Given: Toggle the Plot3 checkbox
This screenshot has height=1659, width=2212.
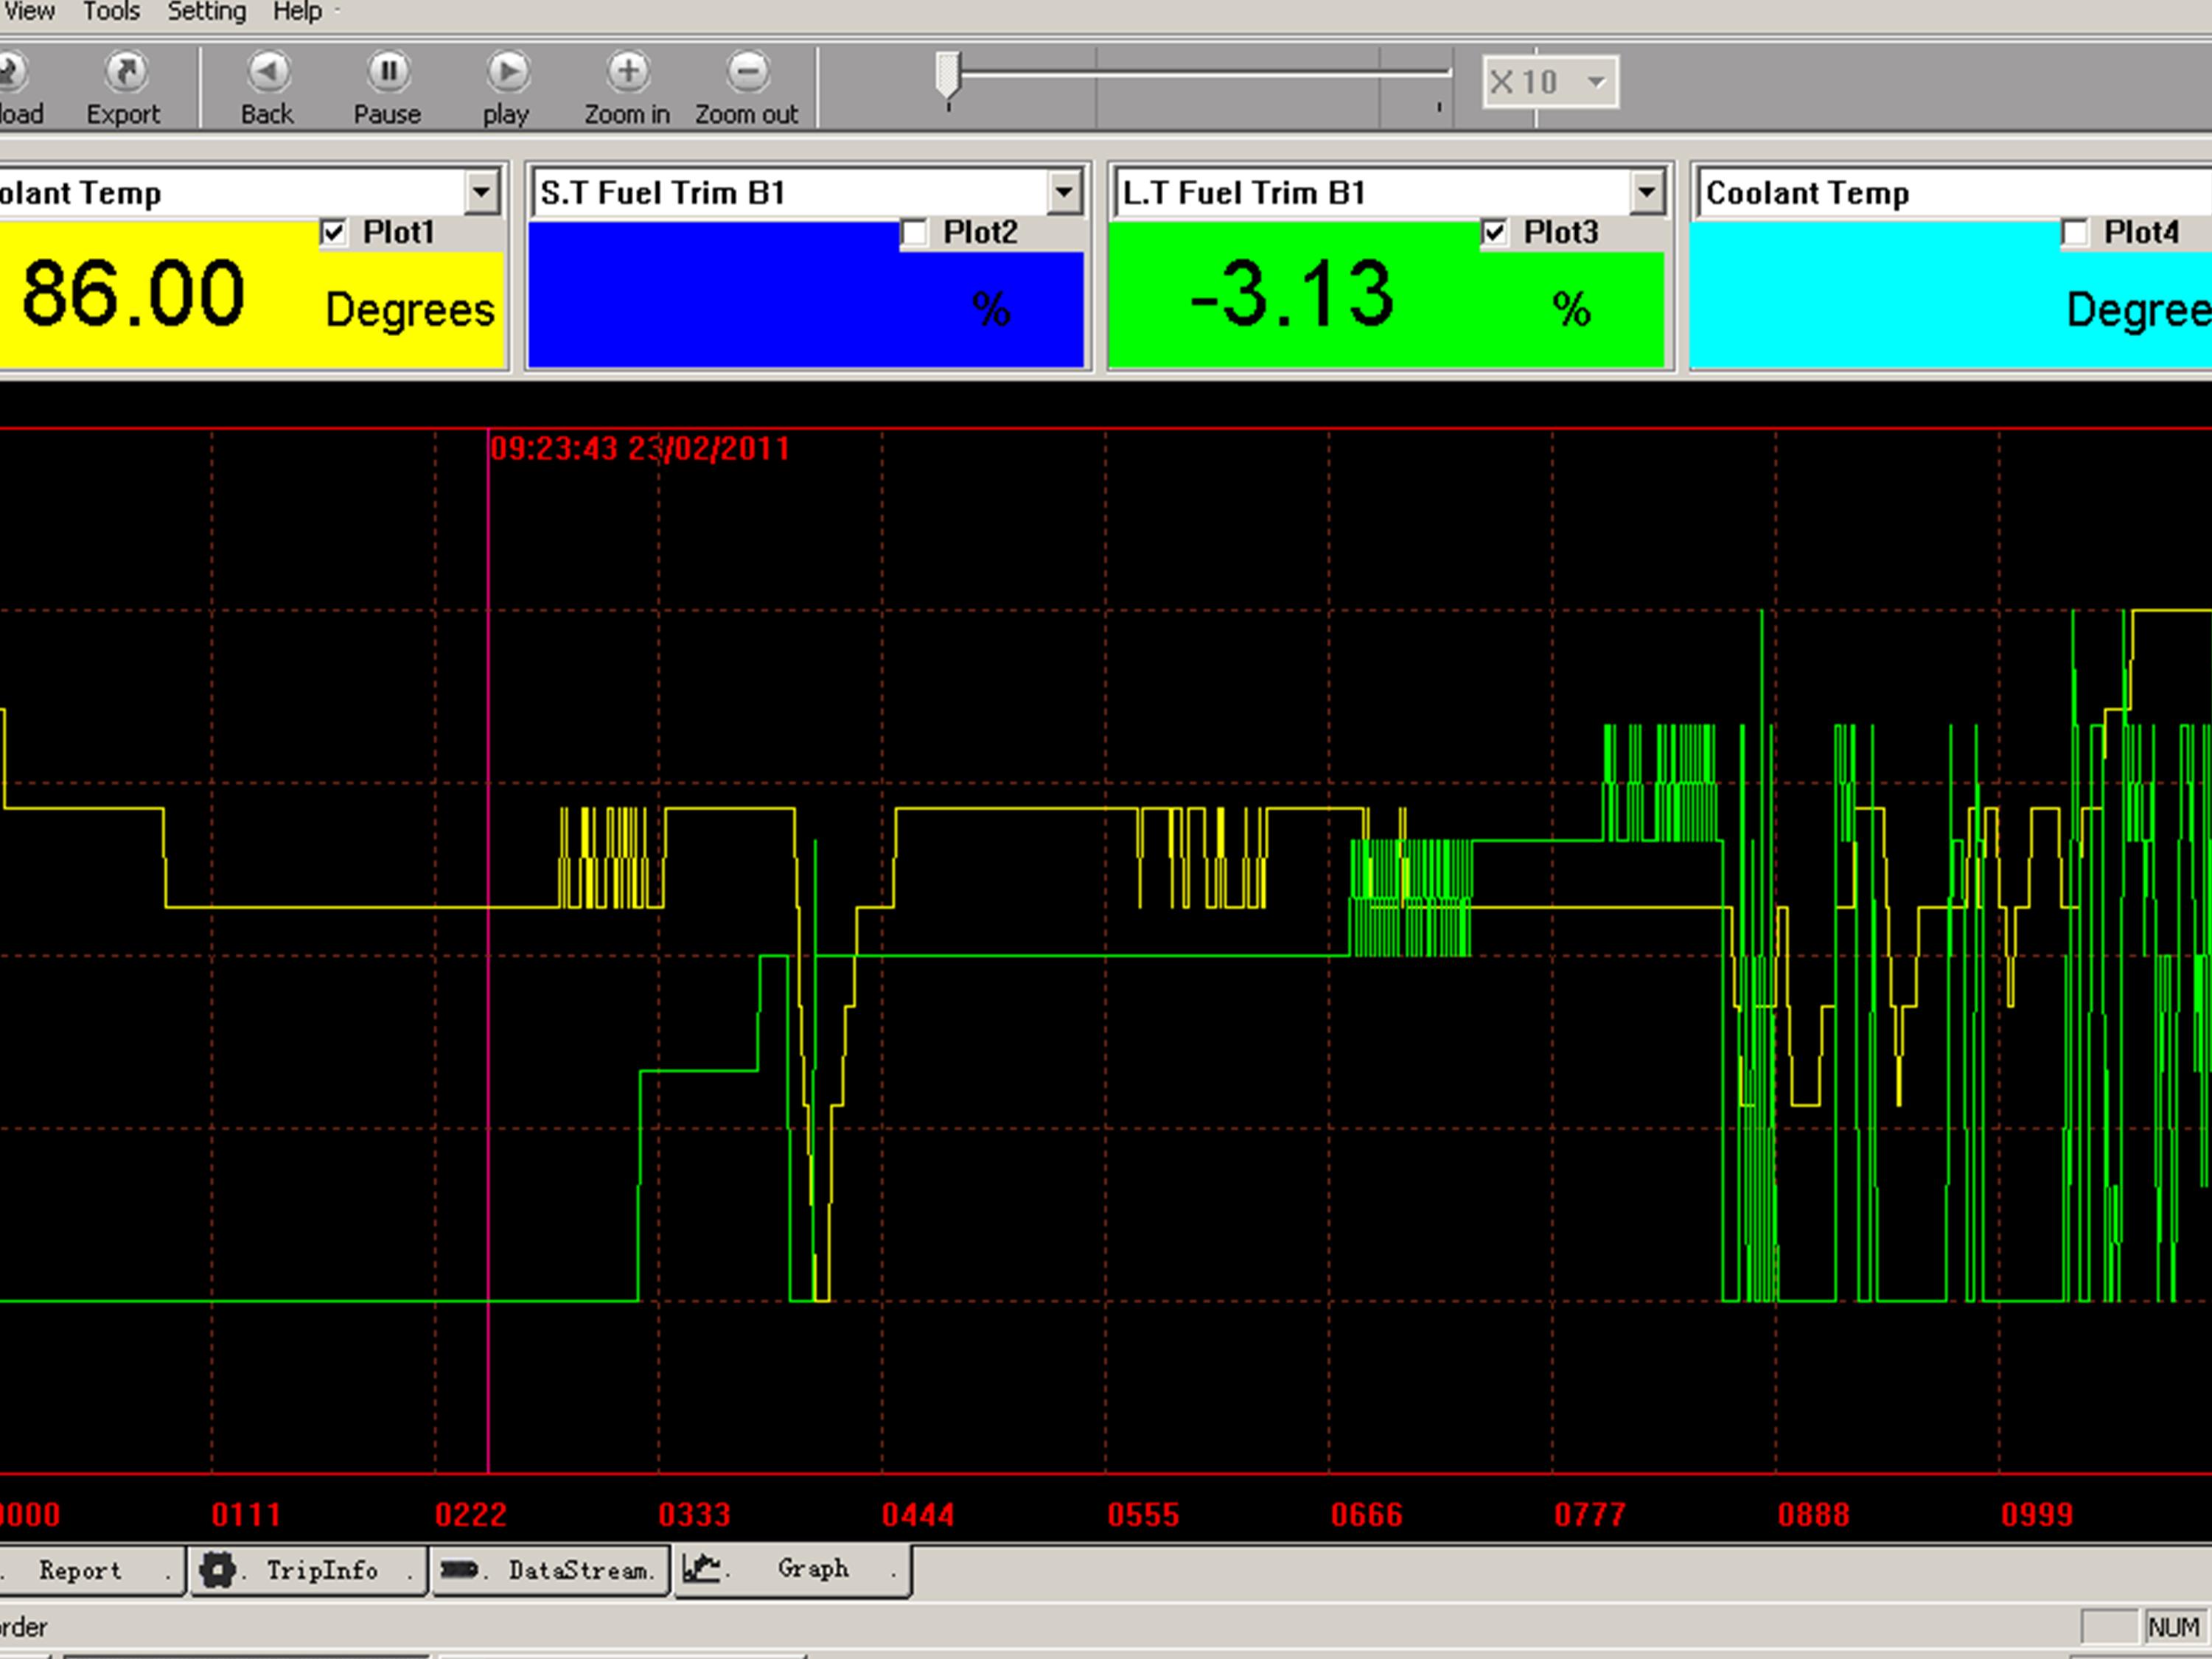Looking at the screenshot, I should point(1494,233).
